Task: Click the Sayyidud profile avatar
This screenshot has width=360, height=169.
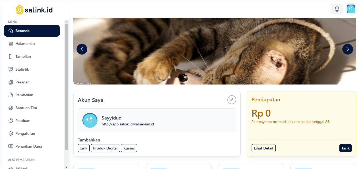Action: (x=90, y=120)
